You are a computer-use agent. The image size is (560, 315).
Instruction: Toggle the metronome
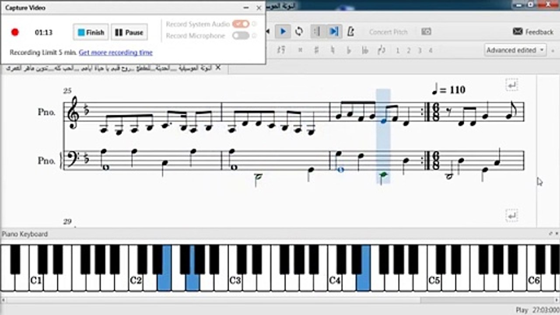[350, 31]
